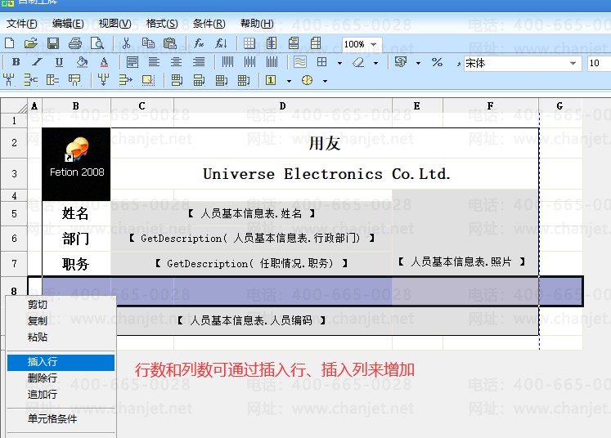Click the fx formula icon

(x=199, y=43)
